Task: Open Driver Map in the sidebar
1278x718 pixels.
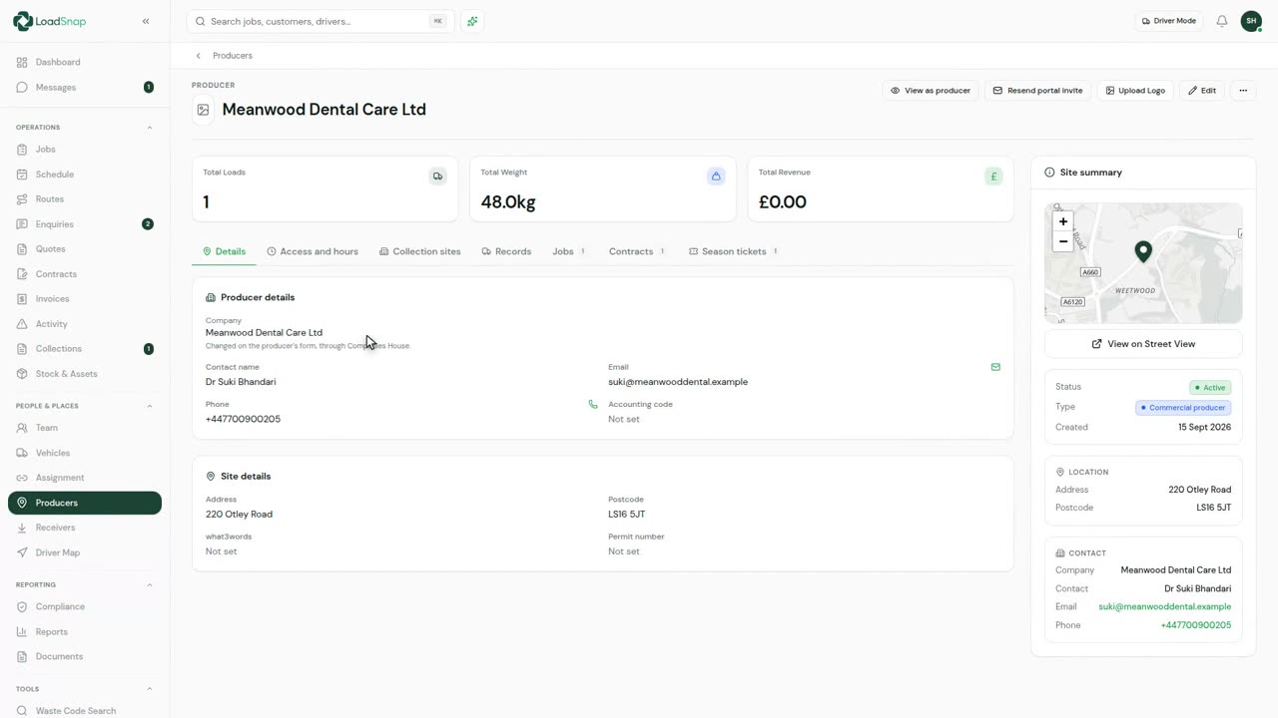Action: click(x=85, y=552)
